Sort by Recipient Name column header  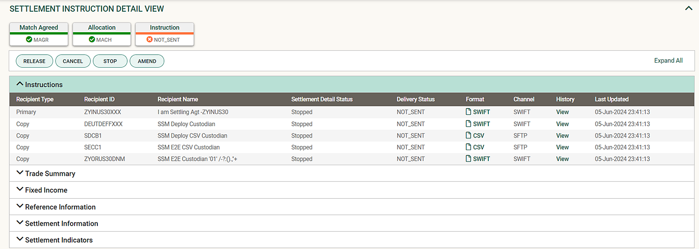point(178,99)
